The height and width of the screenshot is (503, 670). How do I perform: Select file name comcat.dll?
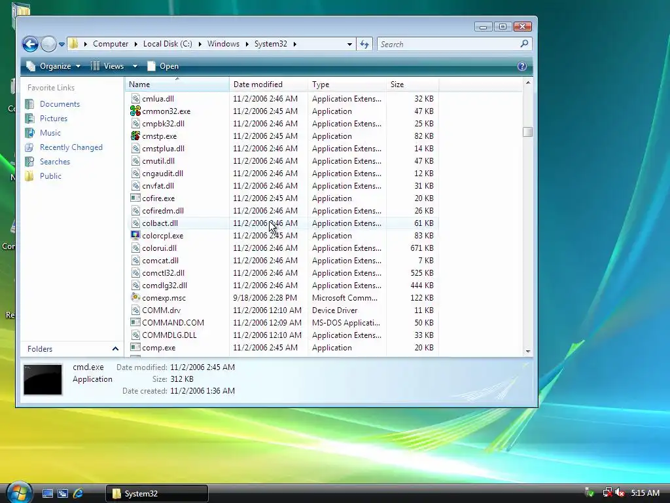(x=160, y=261)
